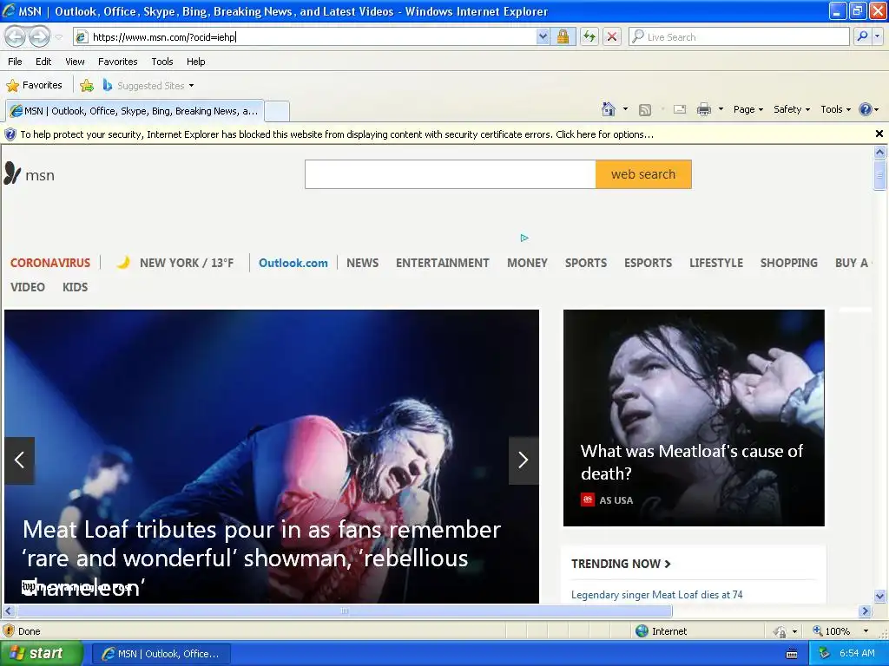Open the AdChoices triangle icon

point(524,238)
